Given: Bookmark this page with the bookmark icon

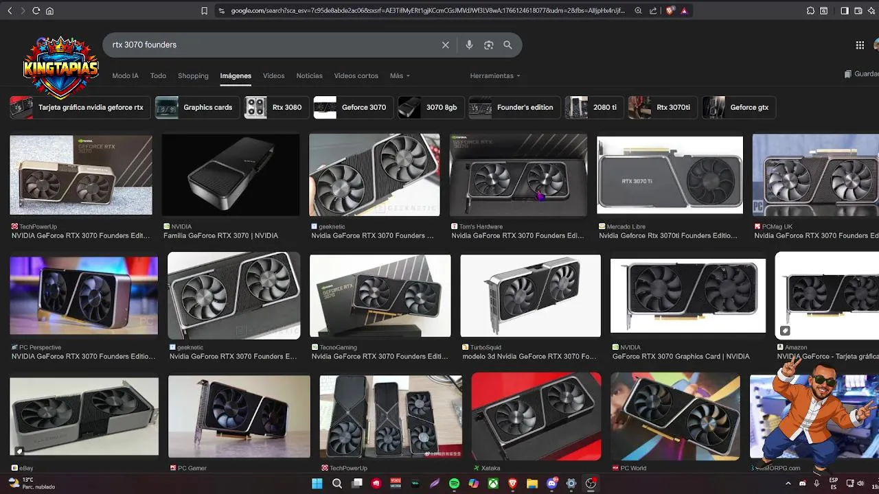Looking at the screenshot, I should (204, 11).
